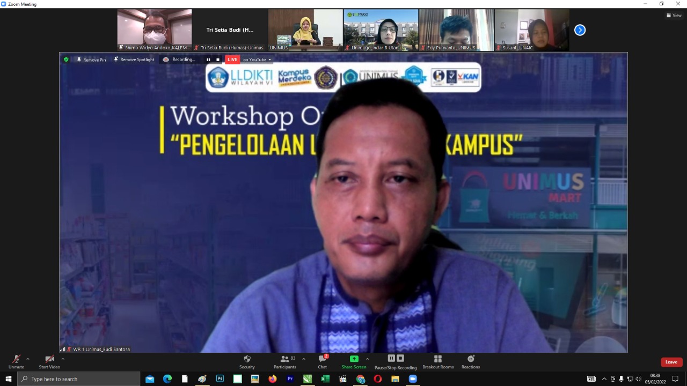Open the LIVE on YouTube dropdown

point(257,60)
